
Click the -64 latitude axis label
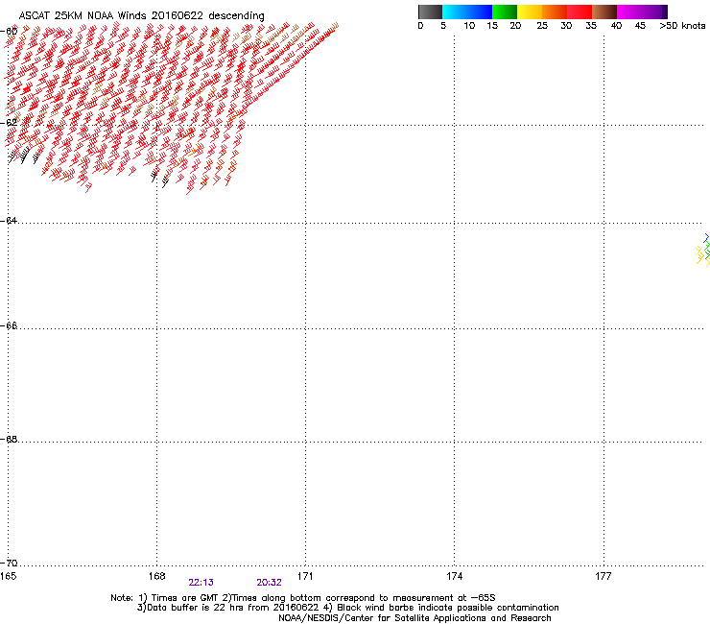(x=9, y=220)
